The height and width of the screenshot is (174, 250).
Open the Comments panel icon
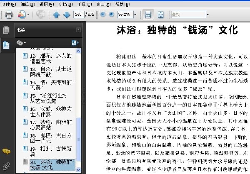6,152
